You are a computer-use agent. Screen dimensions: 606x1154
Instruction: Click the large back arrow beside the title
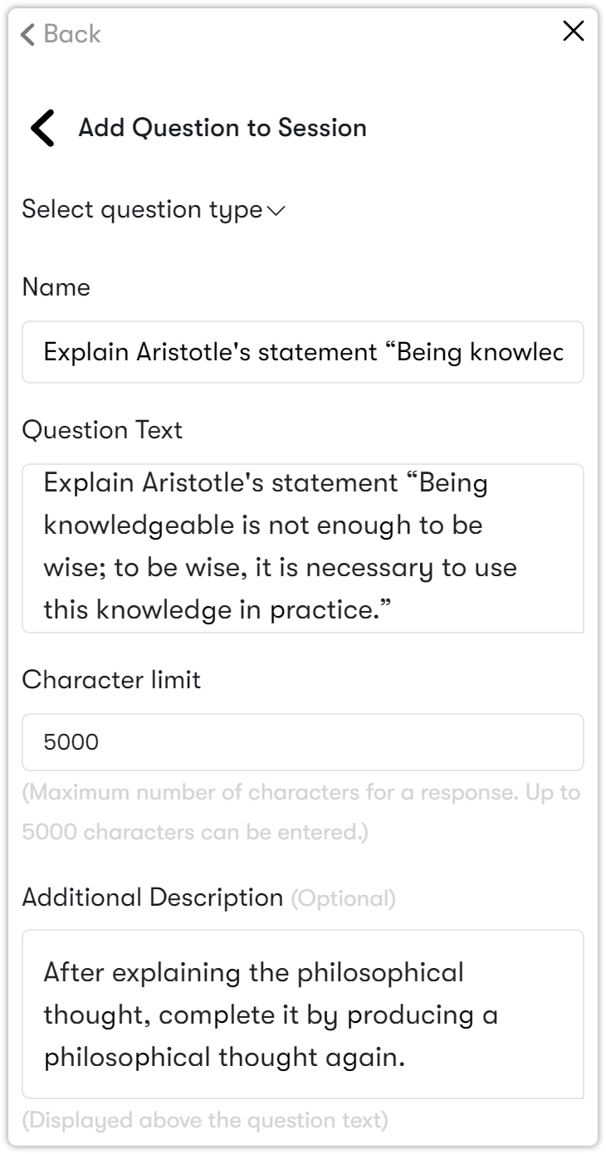42,128
